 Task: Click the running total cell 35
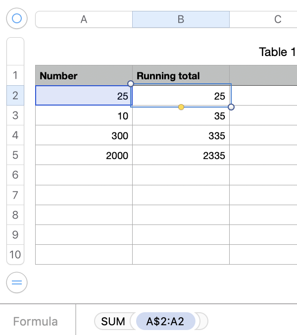click(181, 116)
